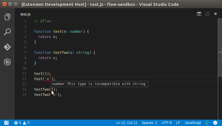Open the Git source control view
This screenshot has width=222, height=126.
click(7, 47)
